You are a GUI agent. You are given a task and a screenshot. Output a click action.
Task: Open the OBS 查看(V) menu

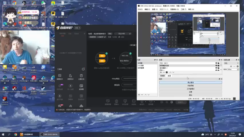[x=155, y=9]
